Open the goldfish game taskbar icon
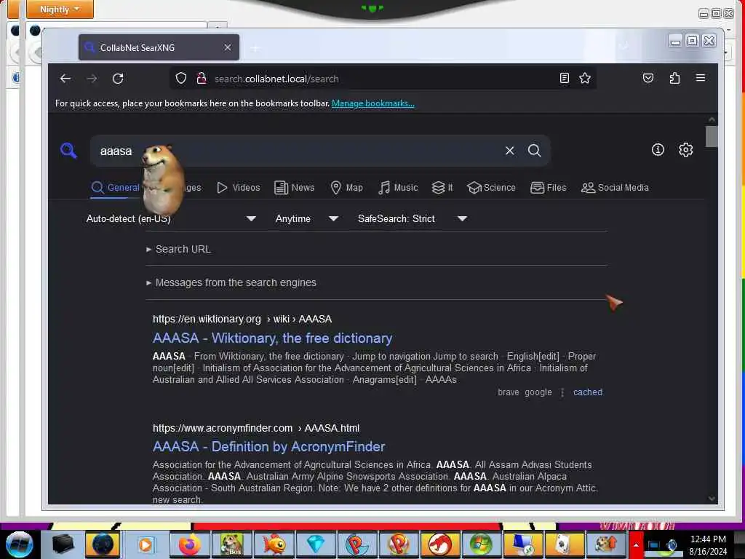Image resolution: width=745 pixels, height=559 pixels. click(274, 544)
